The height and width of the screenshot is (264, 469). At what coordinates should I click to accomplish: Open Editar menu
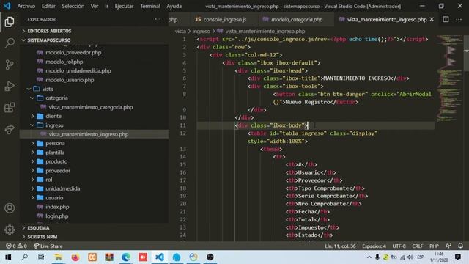pos(48,6)
